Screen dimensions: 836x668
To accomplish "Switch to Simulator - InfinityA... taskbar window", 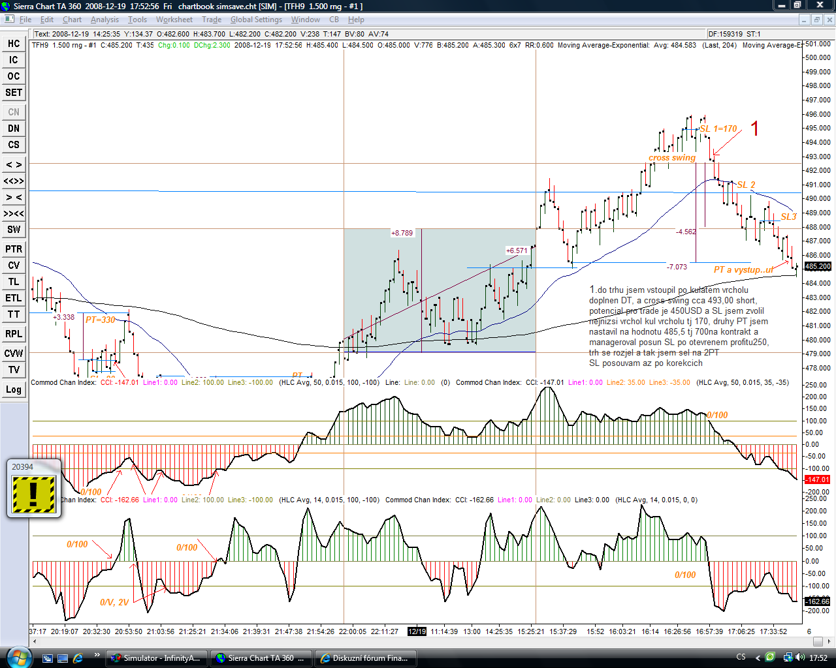I will pos(157,658).
